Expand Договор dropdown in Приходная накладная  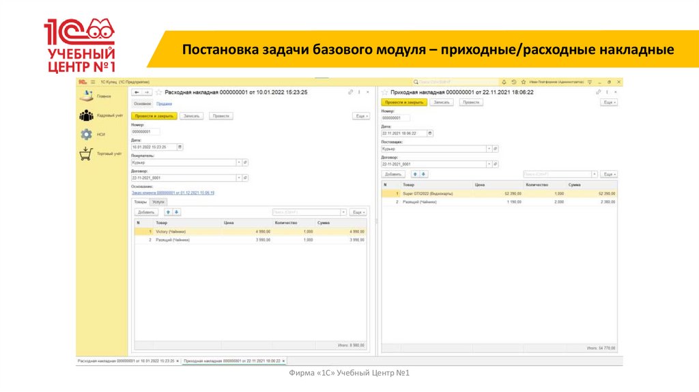click(489, 164)
